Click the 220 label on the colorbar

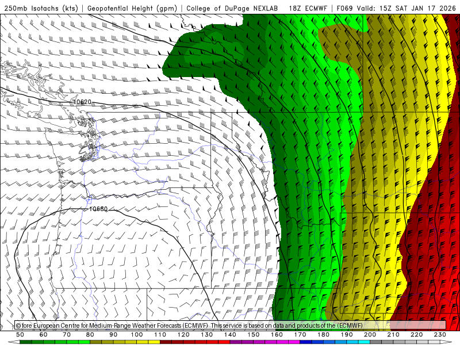point(417,335)
